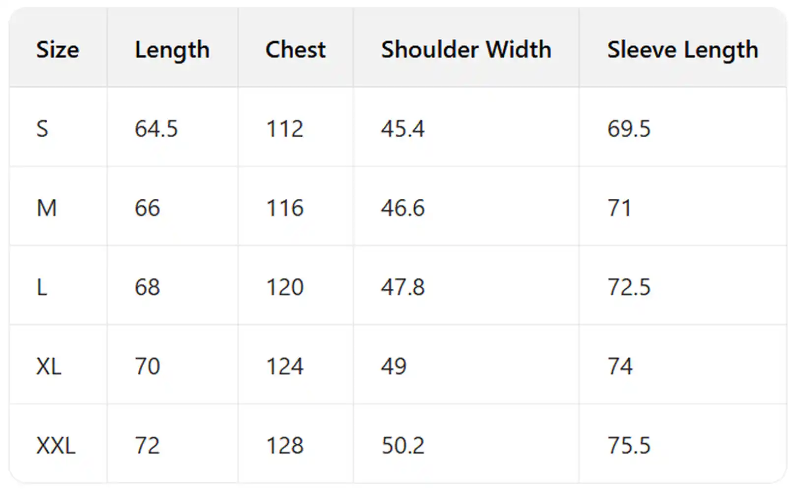798x492 pixels.
Task: Select the 120 chest value for size L
Action: tap(284, 287)
